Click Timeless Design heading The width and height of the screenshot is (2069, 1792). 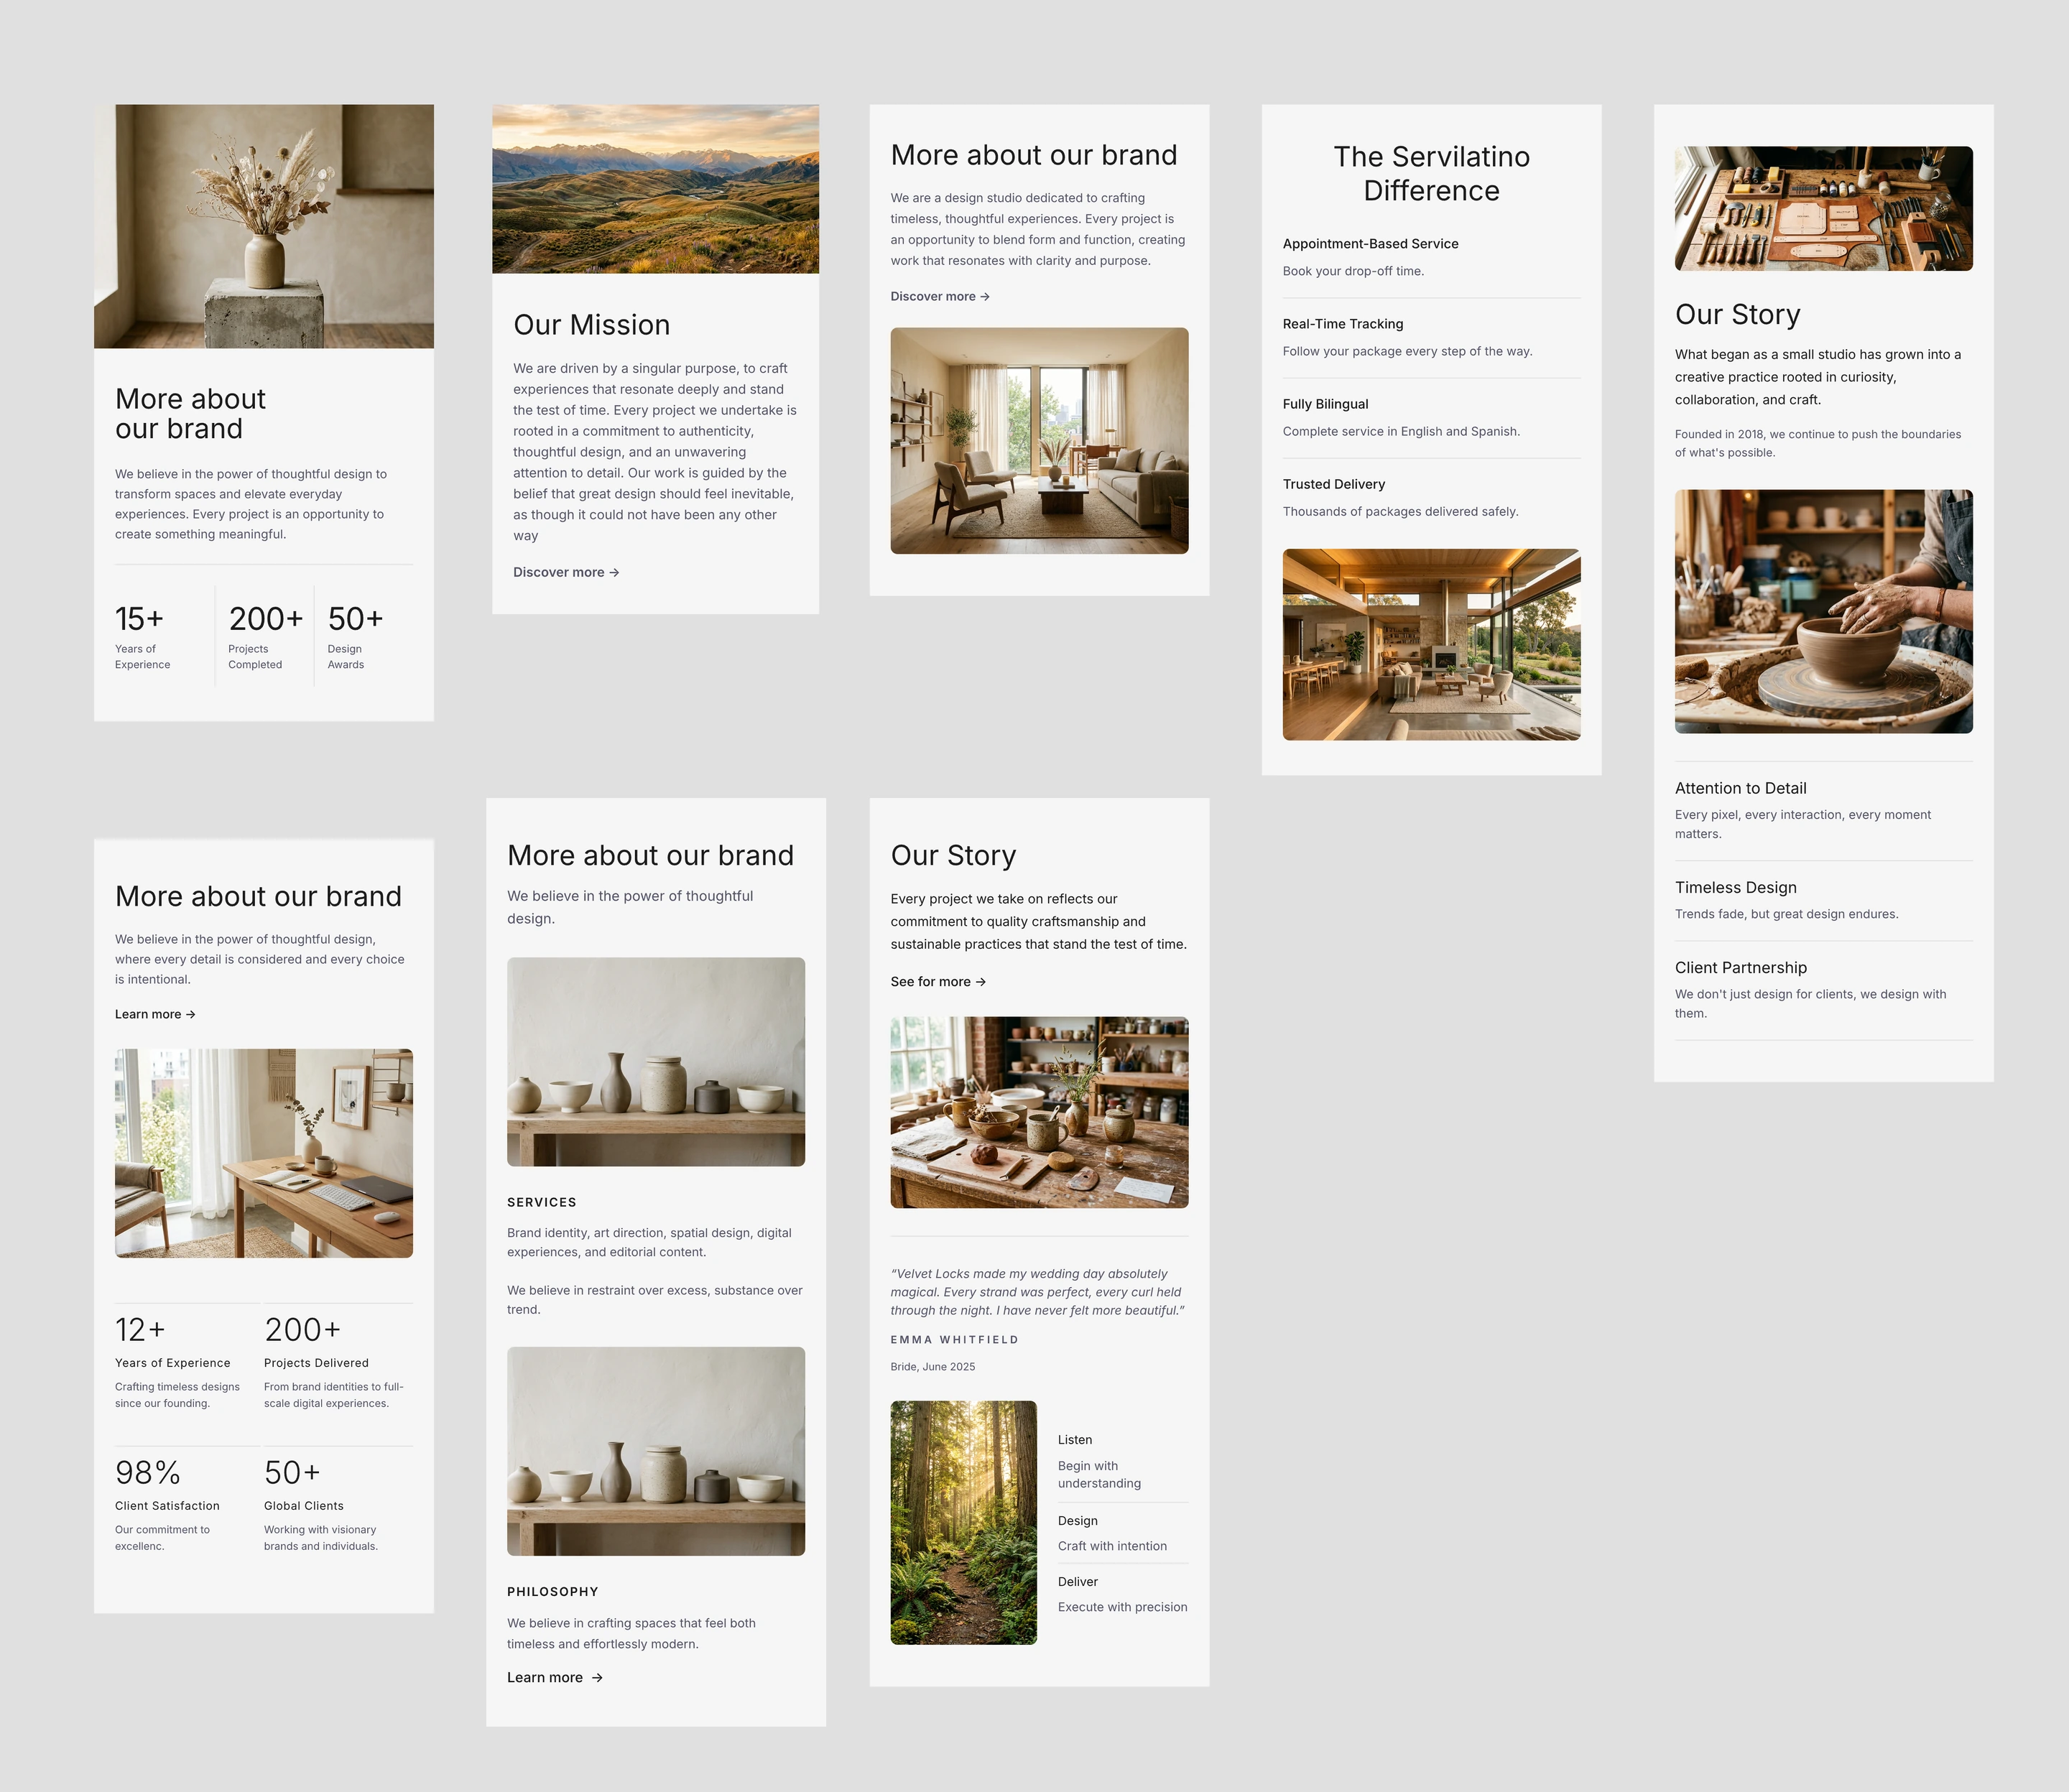click(x=1735, y=887)
